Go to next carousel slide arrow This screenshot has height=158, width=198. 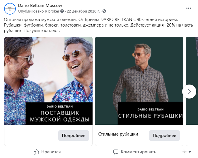(x=189, y=91)
